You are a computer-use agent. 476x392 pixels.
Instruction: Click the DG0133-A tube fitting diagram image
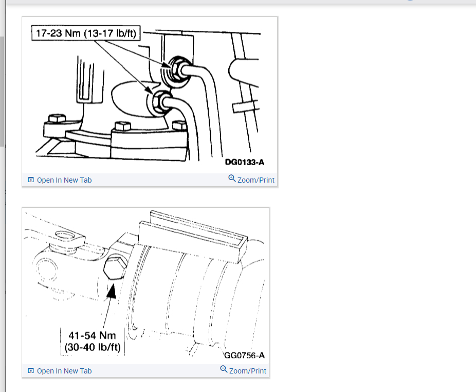[x=150, y=95]
